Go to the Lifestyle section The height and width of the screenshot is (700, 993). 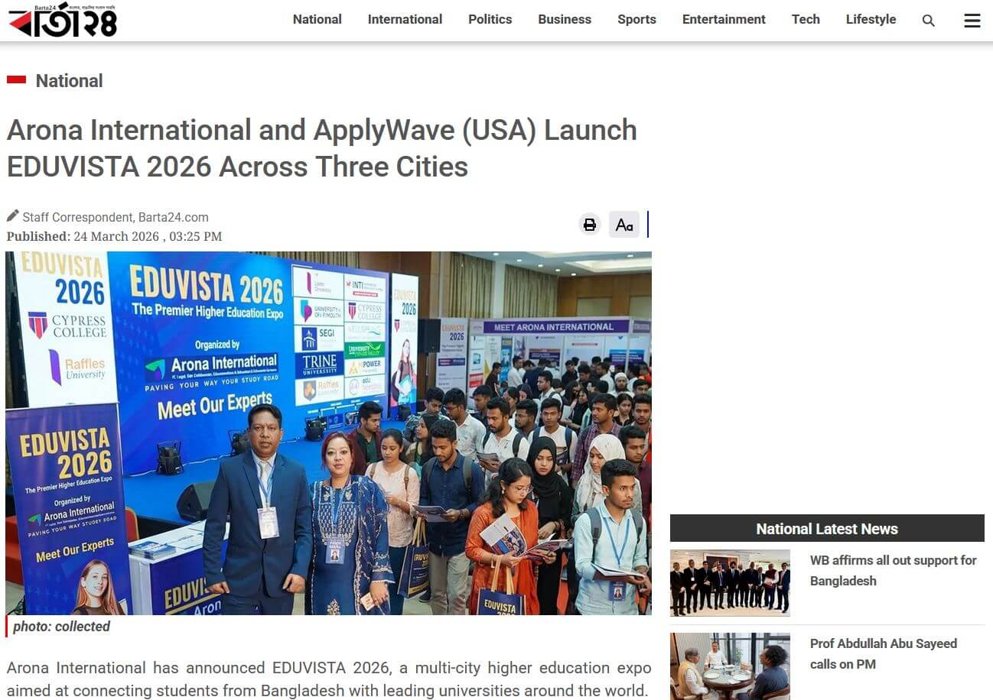(871, 20)
